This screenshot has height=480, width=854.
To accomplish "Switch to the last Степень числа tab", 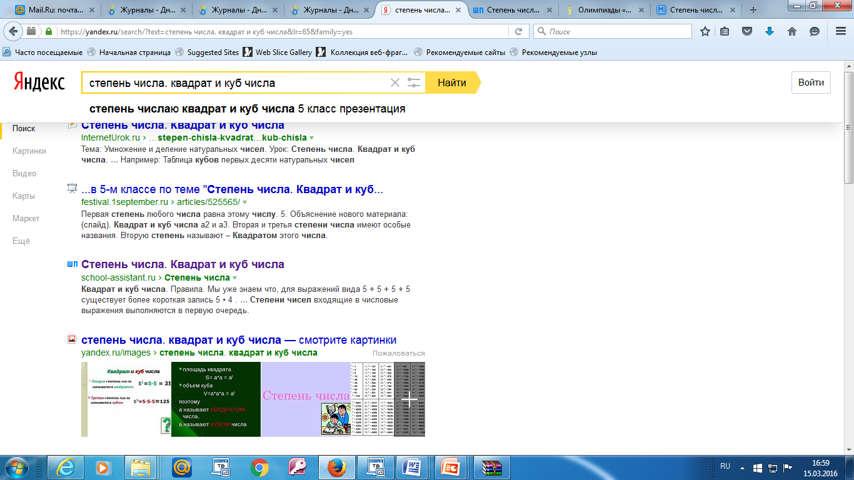I will (696, 9).
